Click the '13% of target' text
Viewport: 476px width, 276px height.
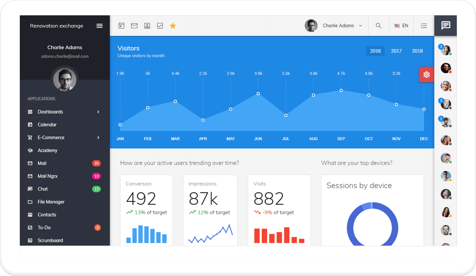(x=151, y=212)
